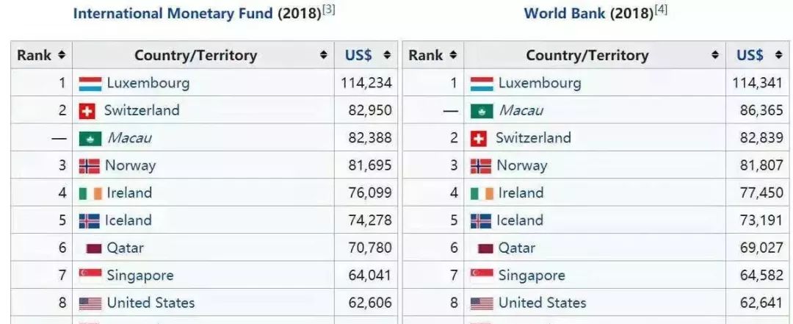
Task: Open World Bank heading link
Action: 565,13
